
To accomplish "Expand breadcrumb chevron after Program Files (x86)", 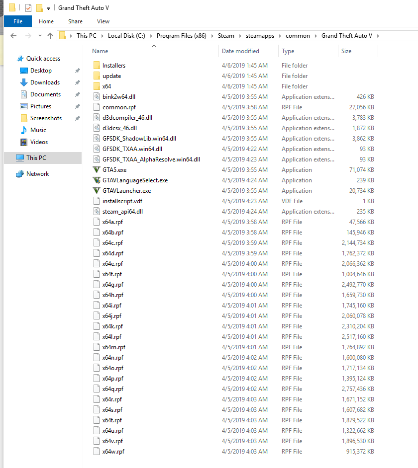I will (212, 36).
